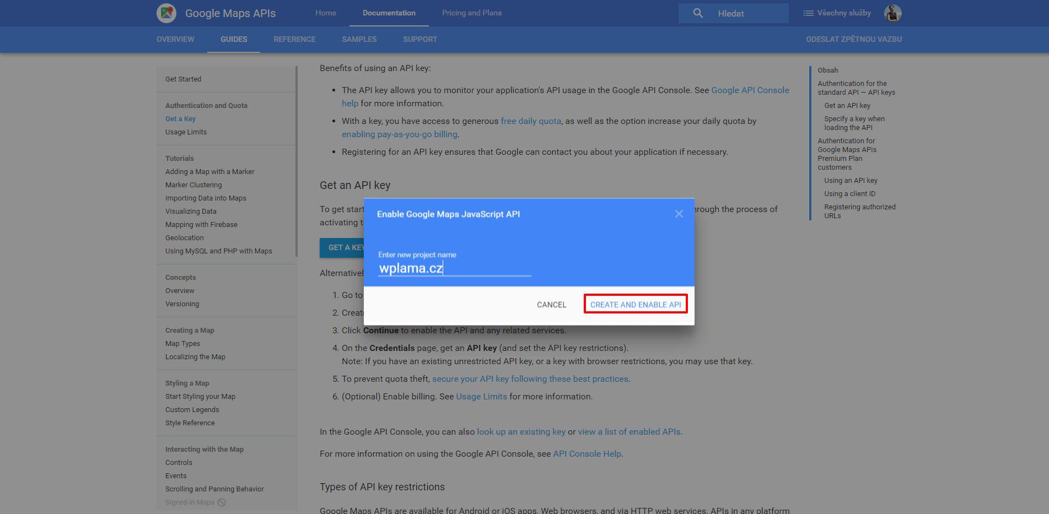The image size is (1049, 514).
Task: Open the Home tab
Action: [326, 13]
